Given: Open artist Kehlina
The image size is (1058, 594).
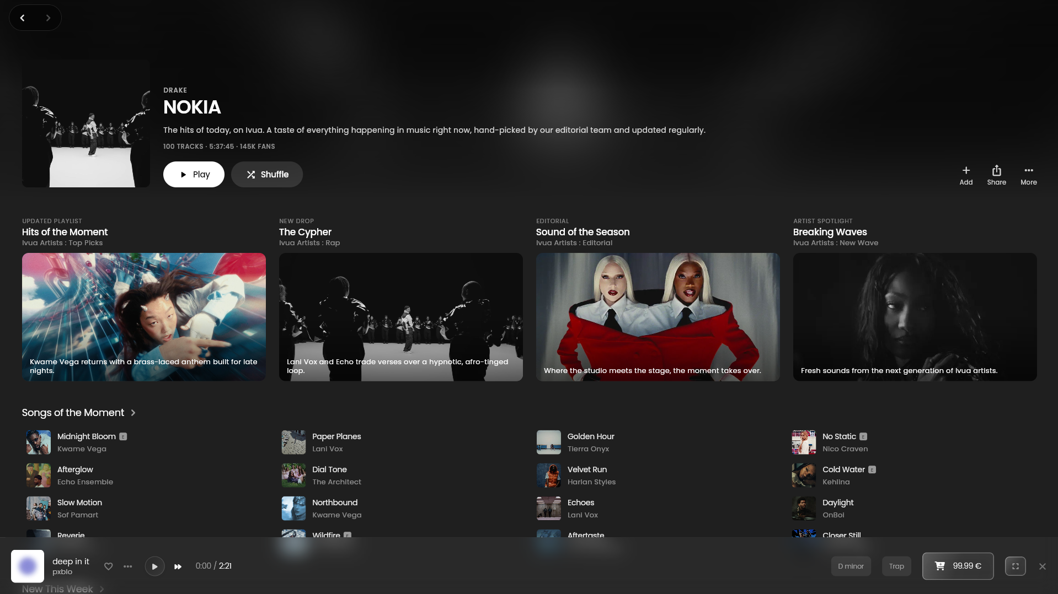Looking at the screenshot, I should [x=836, y=482].
